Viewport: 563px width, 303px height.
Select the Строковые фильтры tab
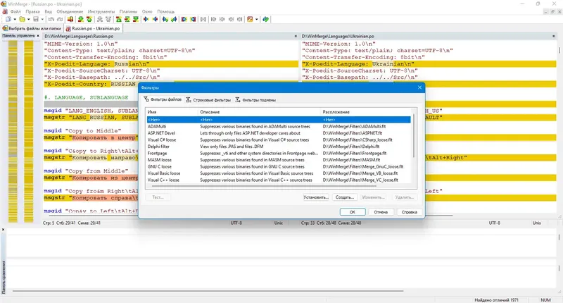(x=208, y=100)
